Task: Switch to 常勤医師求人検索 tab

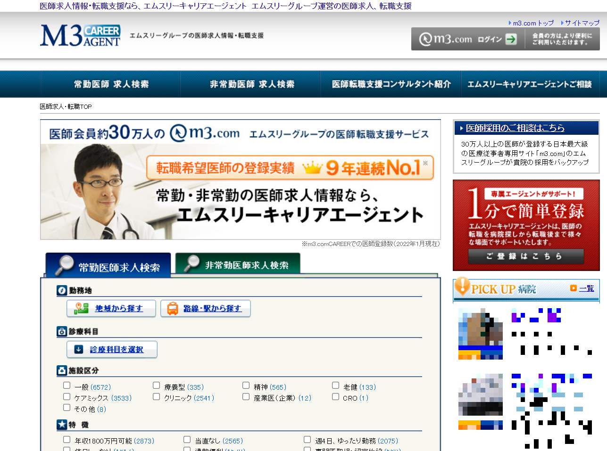Action: pos(108,265)
